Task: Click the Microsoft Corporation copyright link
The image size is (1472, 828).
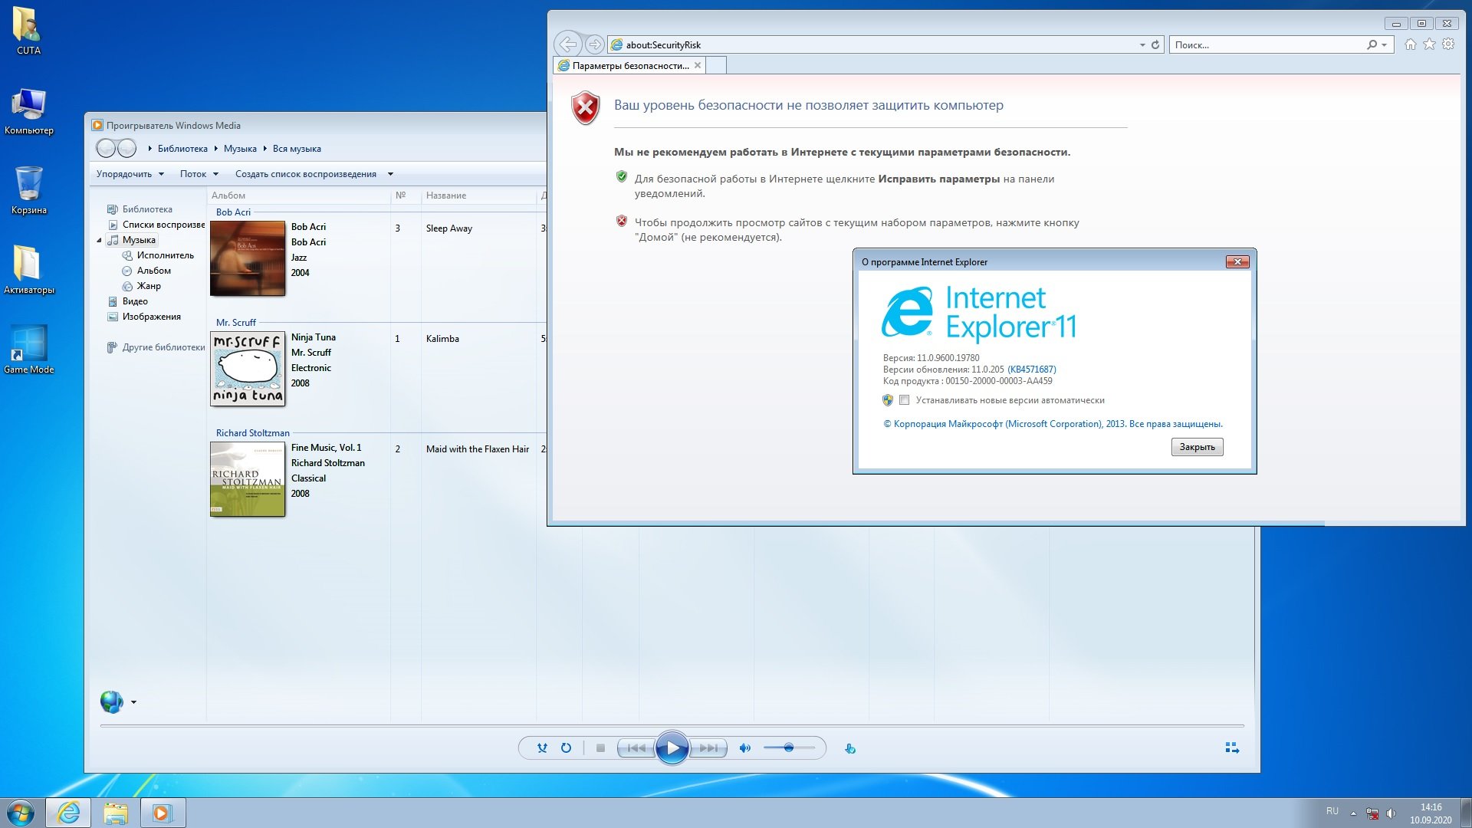Action: click(1053, 424)
